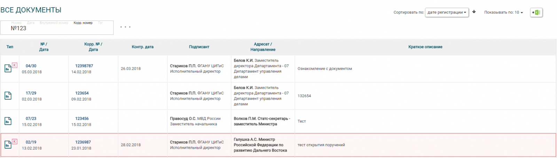
Task: Click the red K badge on document 02/19
Action: (x=14, y=141)
